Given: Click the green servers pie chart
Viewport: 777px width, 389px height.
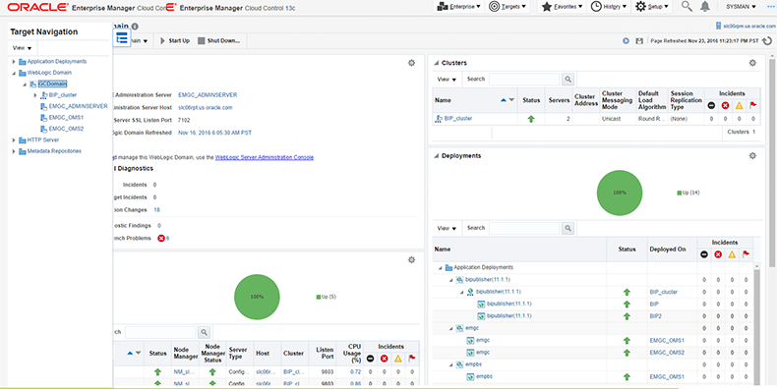Looking at the screenshot, I should 257,297.
